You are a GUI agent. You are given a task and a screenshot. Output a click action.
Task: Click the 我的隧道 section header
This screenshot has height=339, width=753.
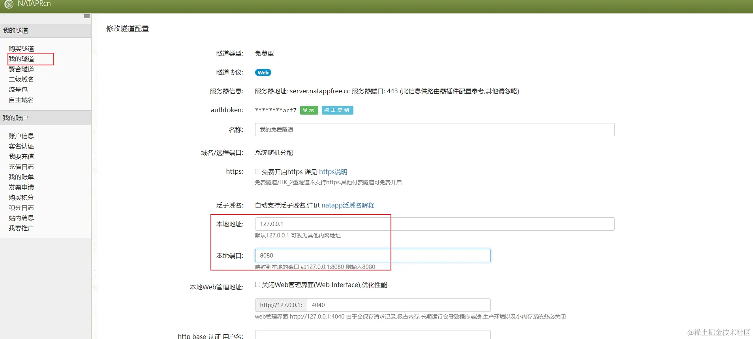coord(45,30)
